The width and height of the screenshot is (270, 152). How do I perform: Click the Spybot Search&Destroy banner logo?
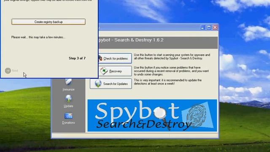tap(152, 115)
